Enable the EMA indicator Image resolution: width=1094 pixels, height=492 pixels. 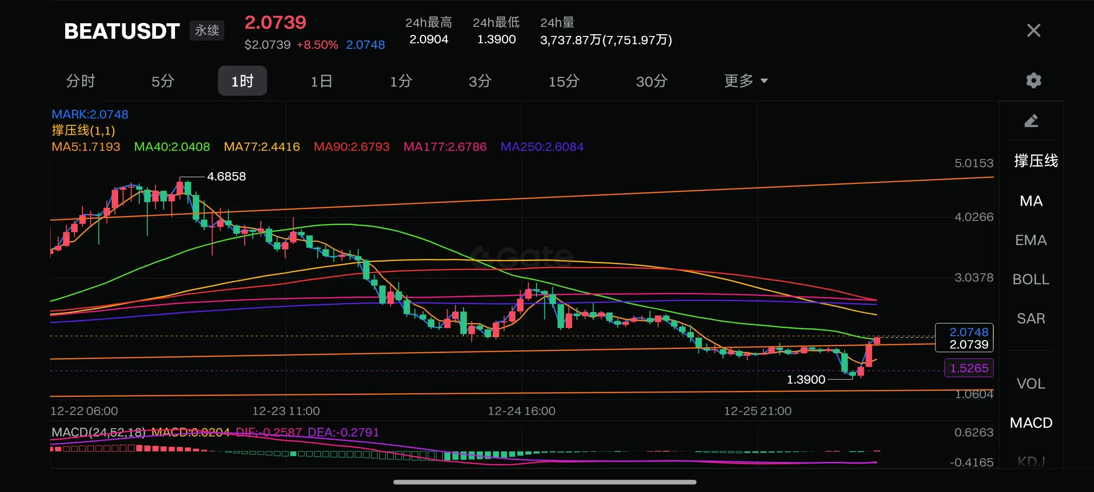coord(1031,240)
